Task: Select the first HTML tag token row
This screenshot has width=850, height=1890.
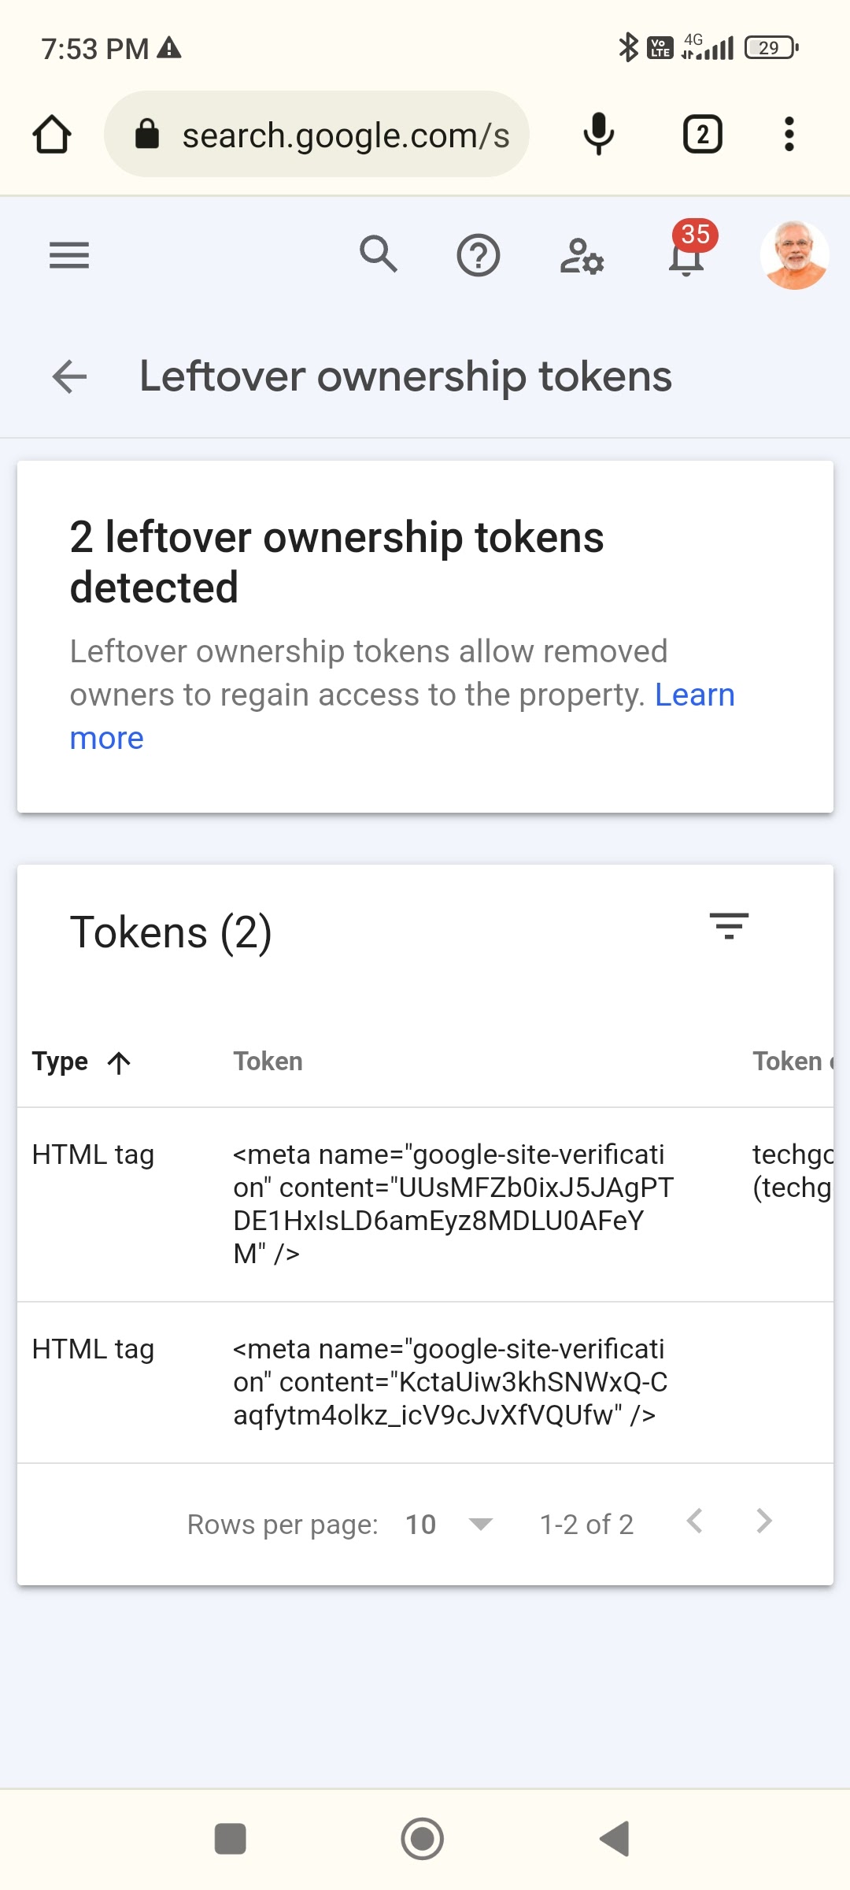Action: coord(425,1204)
